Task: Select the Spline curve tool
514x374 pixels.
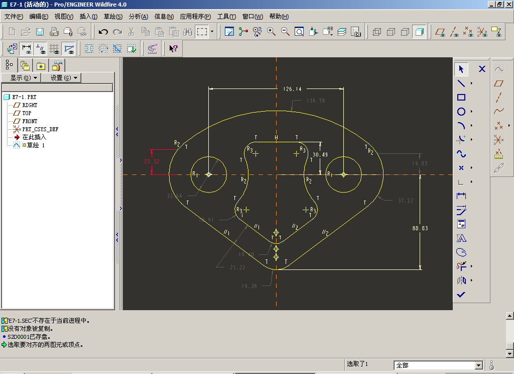Action: (x=461, y=154)
